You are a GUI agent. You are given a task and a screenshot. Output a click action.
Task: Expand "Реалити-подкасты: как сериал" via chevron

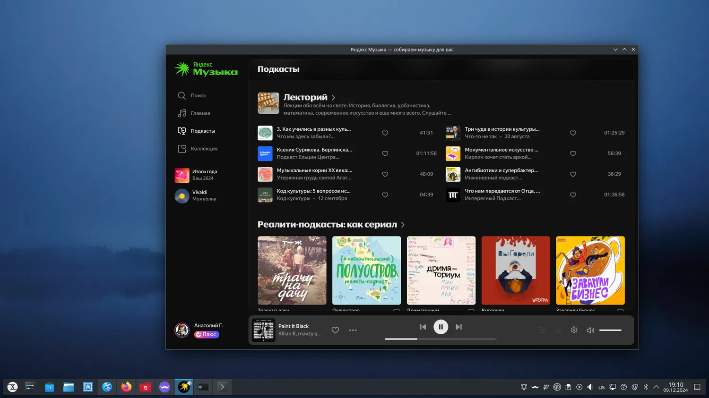(403, 225)
